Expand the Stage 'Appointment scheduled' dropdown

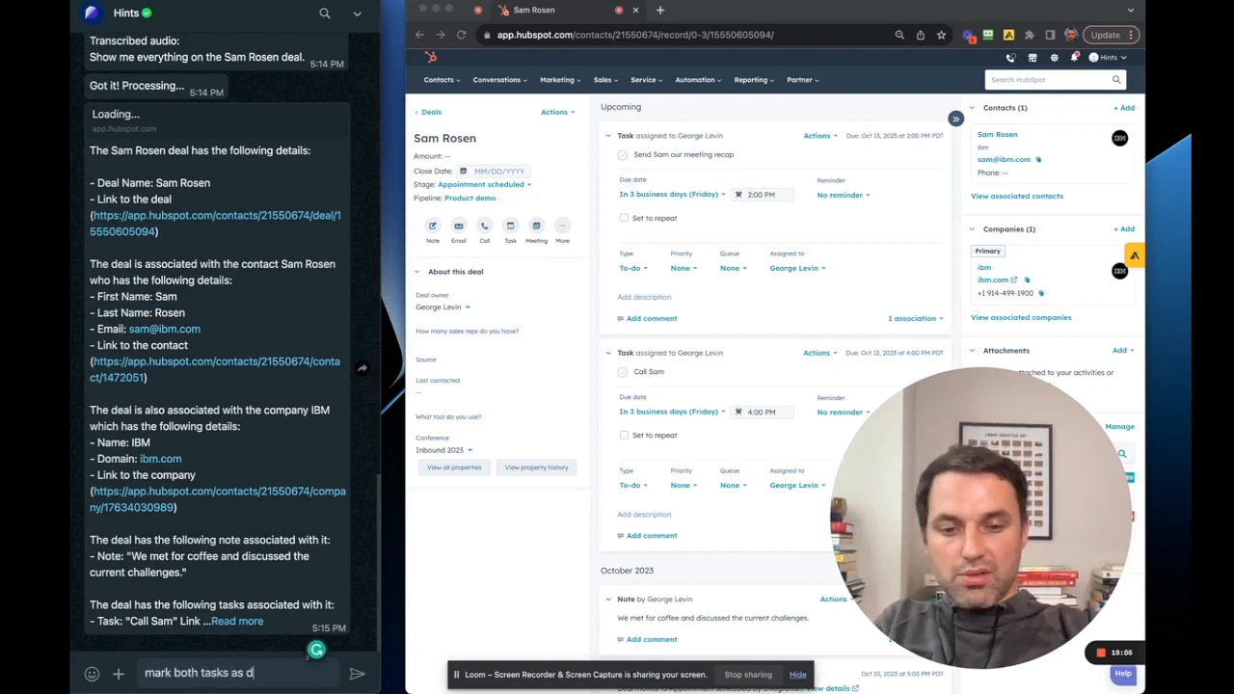484,184
